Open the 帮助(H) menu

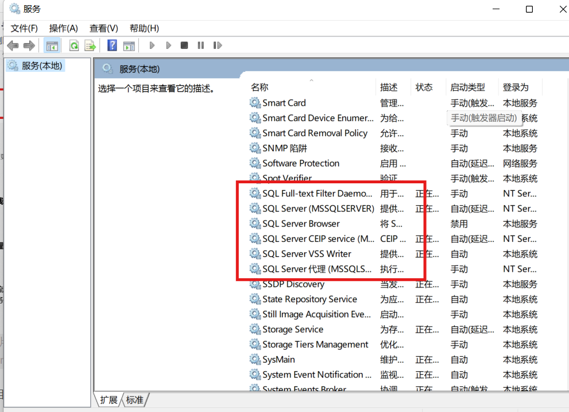(144, 28)
